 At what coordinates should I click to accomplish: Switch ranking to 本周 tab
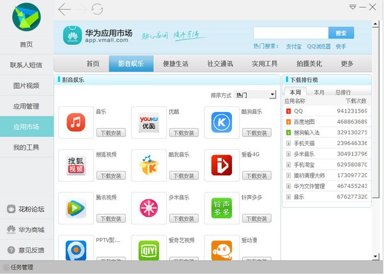[x=295, y=92]
